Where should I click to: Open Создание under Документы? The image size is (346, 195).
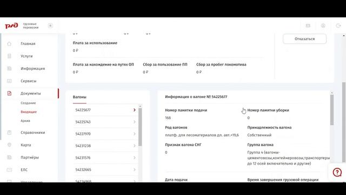click(x=28, y=103)
